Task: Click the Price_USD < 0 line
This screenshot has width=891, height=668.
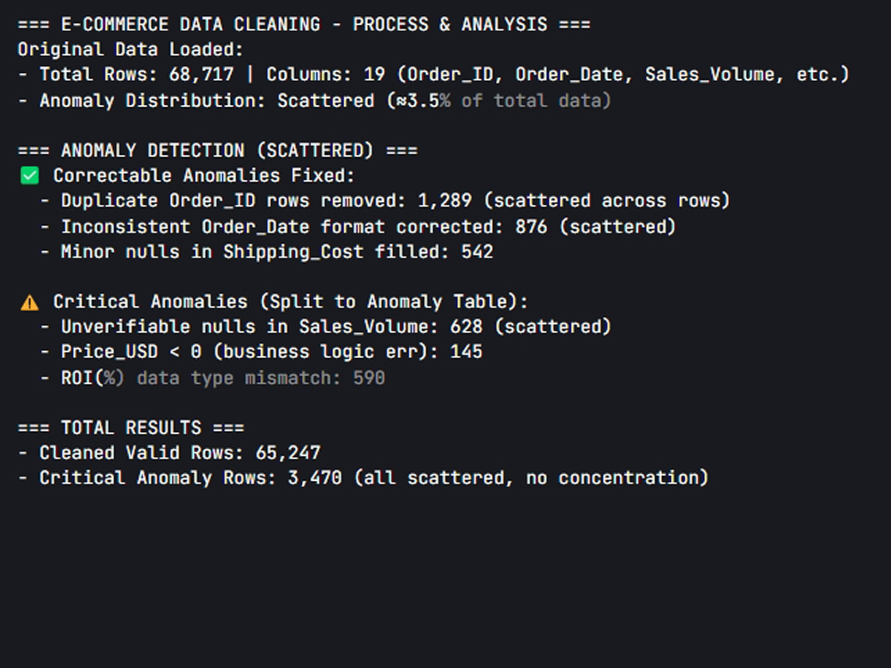Action: coord(261,352)
